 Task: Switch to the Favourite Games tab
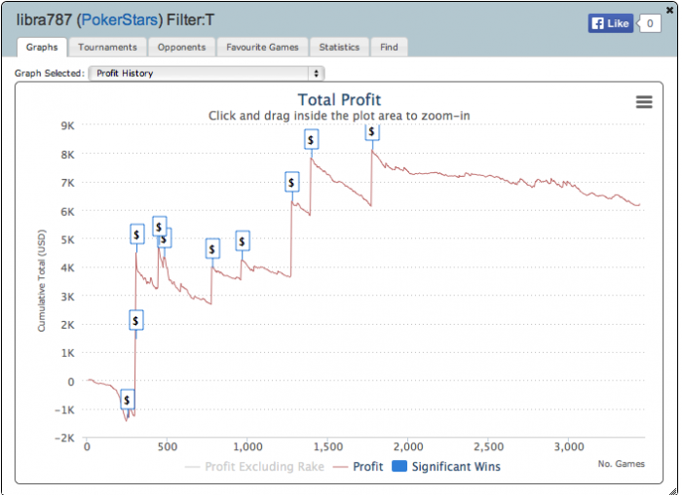pyautogui.click(x=262, y=47)
